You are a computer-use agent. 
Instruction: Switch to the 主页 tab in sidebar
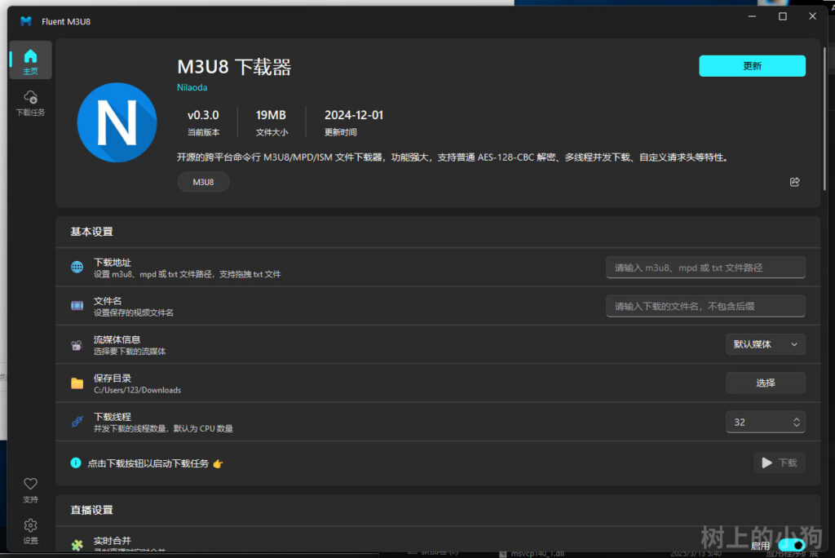(30, 60)
